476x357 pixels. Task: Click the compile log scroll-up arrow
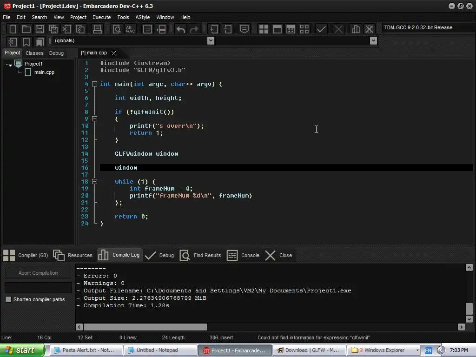click(469, 267)
